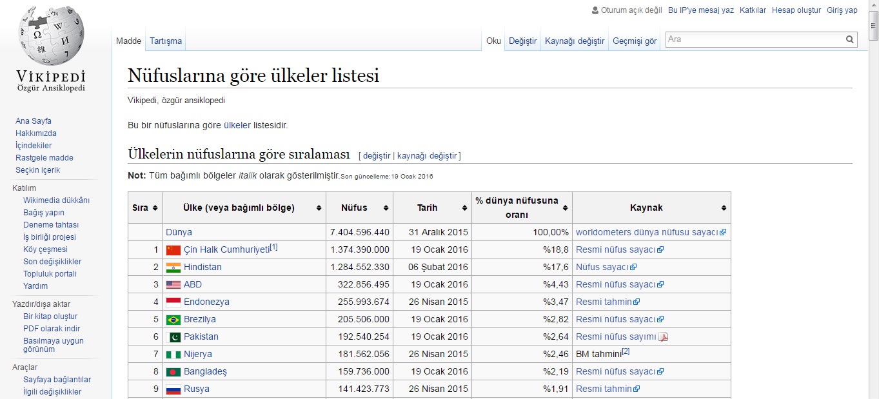This screenshot has width=879, height=399.
Task: Toggle sorting on the Tarih column
Action: (464, 208)
